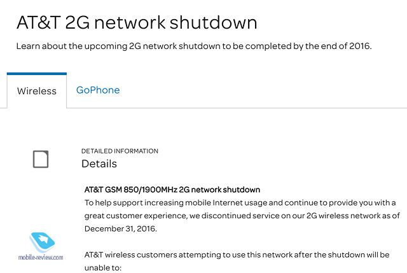Click the December 31, 2016 date text
This screenshot has height=273, width=407.
coord(121,228)
